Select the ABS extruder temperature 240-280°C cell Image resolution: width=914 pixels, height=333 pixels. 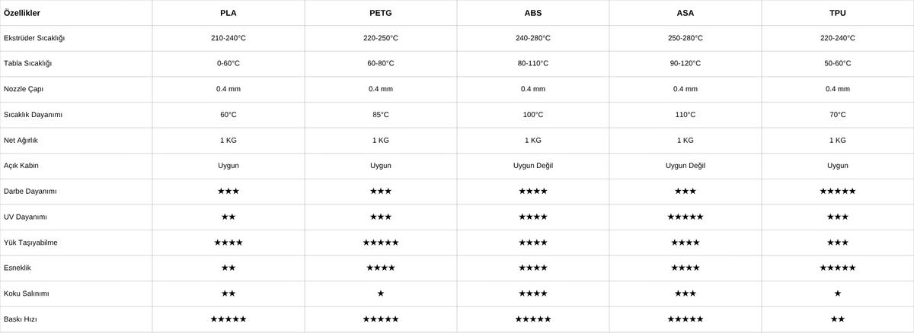click(532, 38)
